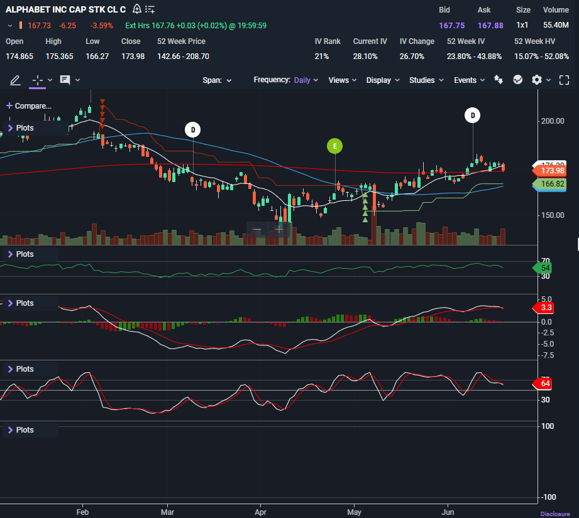Click the Open value 174.865
The width and height of the screenshot is (579, 518).
[19, 57]
